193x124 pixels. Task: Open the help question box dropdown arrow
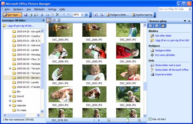pyautogui.click(x=190, y=9)
